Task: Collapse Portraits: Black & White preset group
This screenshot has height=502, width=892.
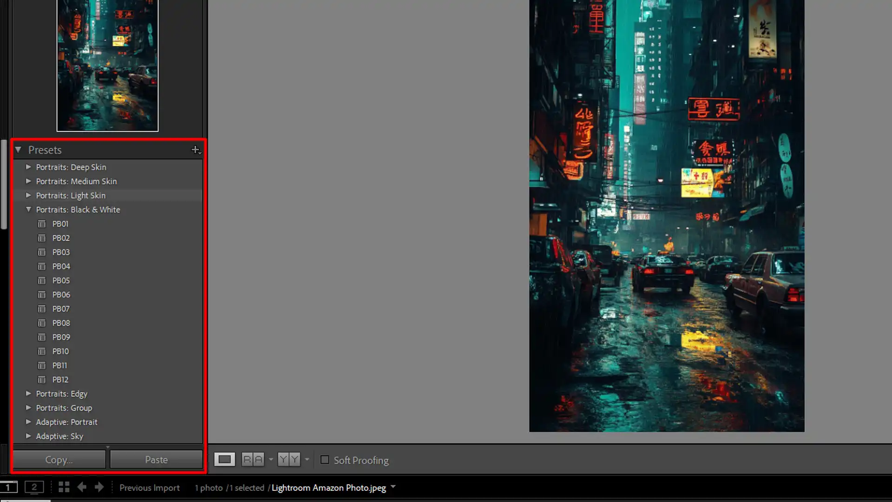Action: tap(28, 210)
